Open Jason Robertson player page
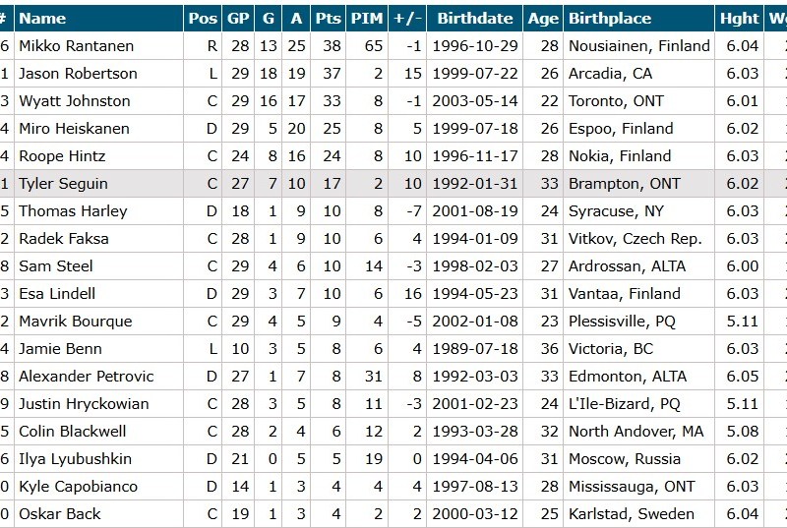 pos(78,74)
